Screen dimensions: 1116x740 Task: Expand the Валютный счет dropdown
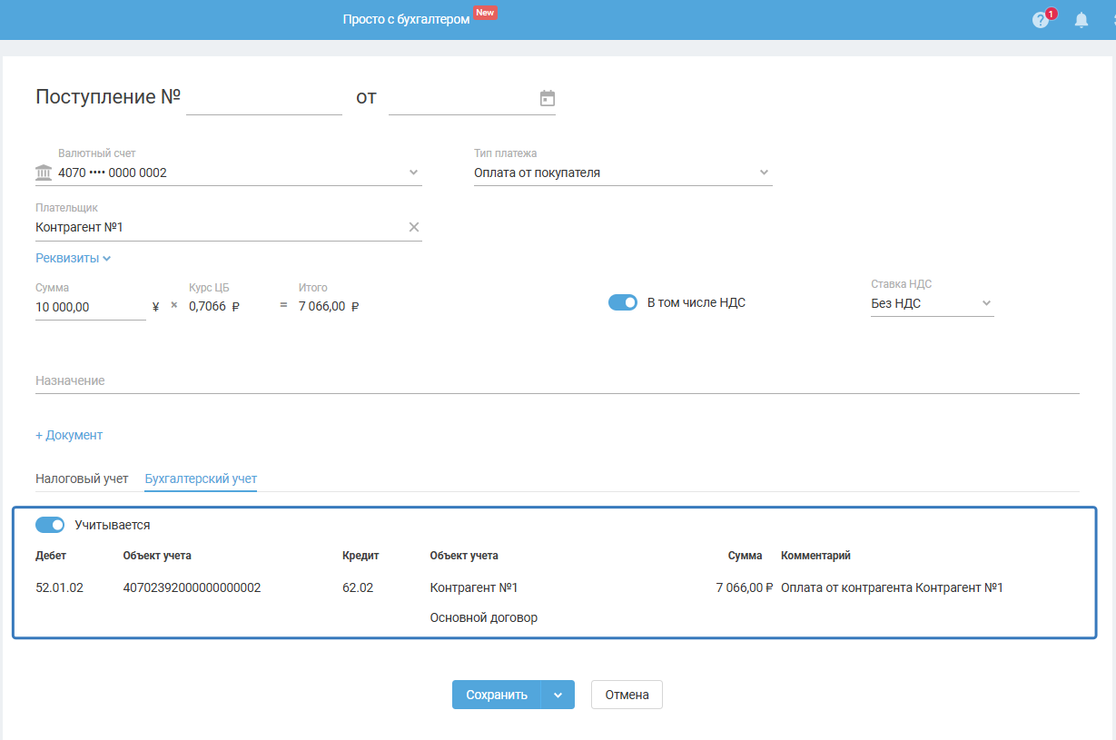(413, 173)
